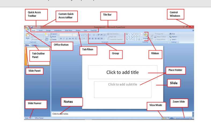Click the Zoom In plus button
This screenshot has height=122, width=211.
[x=190, y=118]
